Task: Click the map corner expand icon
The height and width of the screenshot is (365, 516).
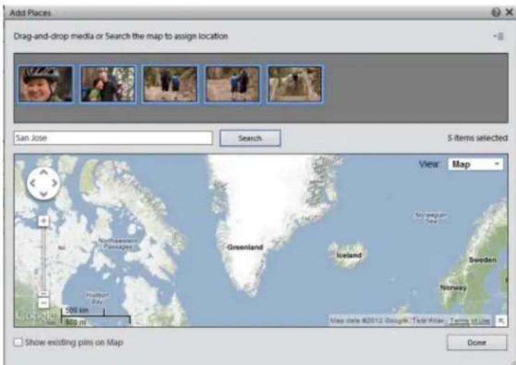Action: (501, 320)
